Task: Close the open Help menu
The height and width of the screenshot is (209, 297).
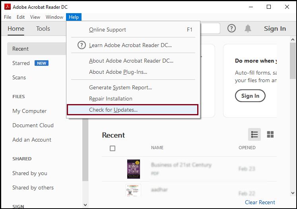Action: [74, 17]
